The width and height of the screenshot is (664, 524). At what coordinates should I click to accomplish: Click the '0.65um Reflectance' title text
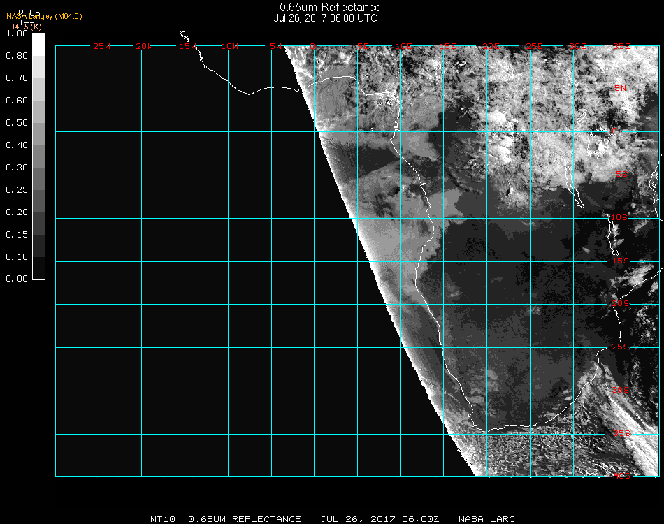point(330,8)
